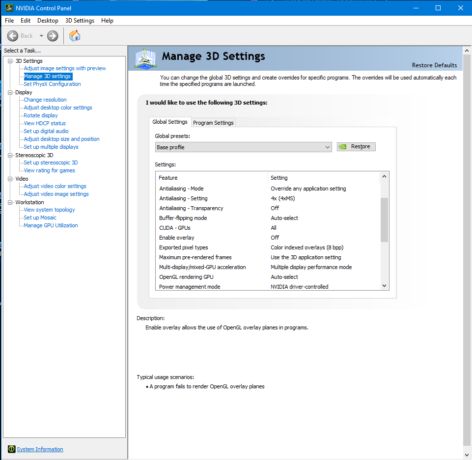Open View HDCP status

tap(45, 123)
